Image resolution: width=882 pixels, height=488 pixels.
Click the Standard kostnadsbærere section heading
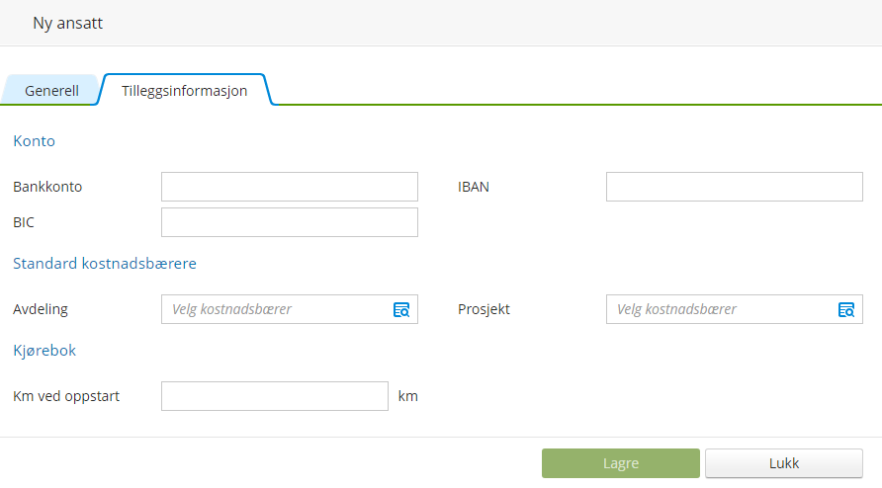pyautogui.click(x=104, y=264)
